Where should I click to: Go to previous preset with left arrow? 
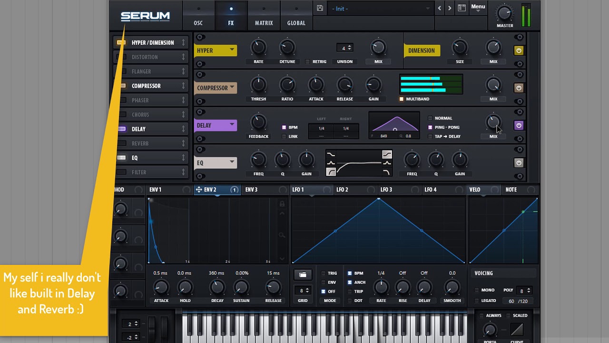439,8
